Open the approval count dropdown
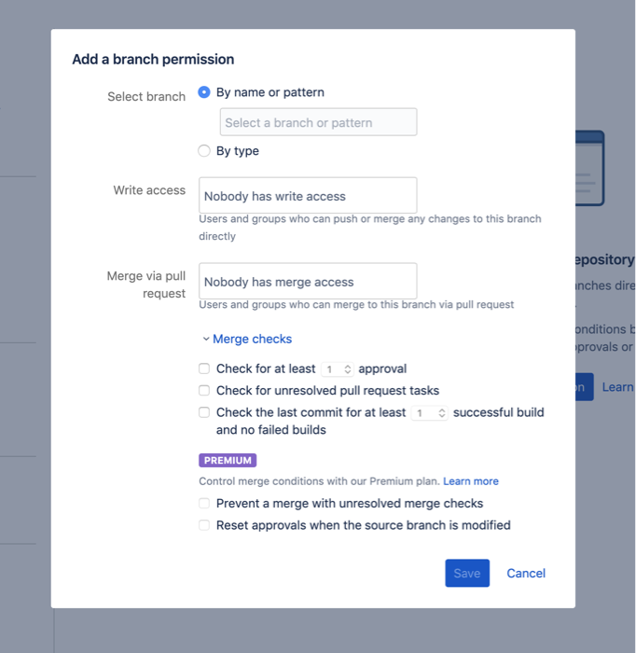The width and height of the screenshot is (636, 653). pos(337,369)
